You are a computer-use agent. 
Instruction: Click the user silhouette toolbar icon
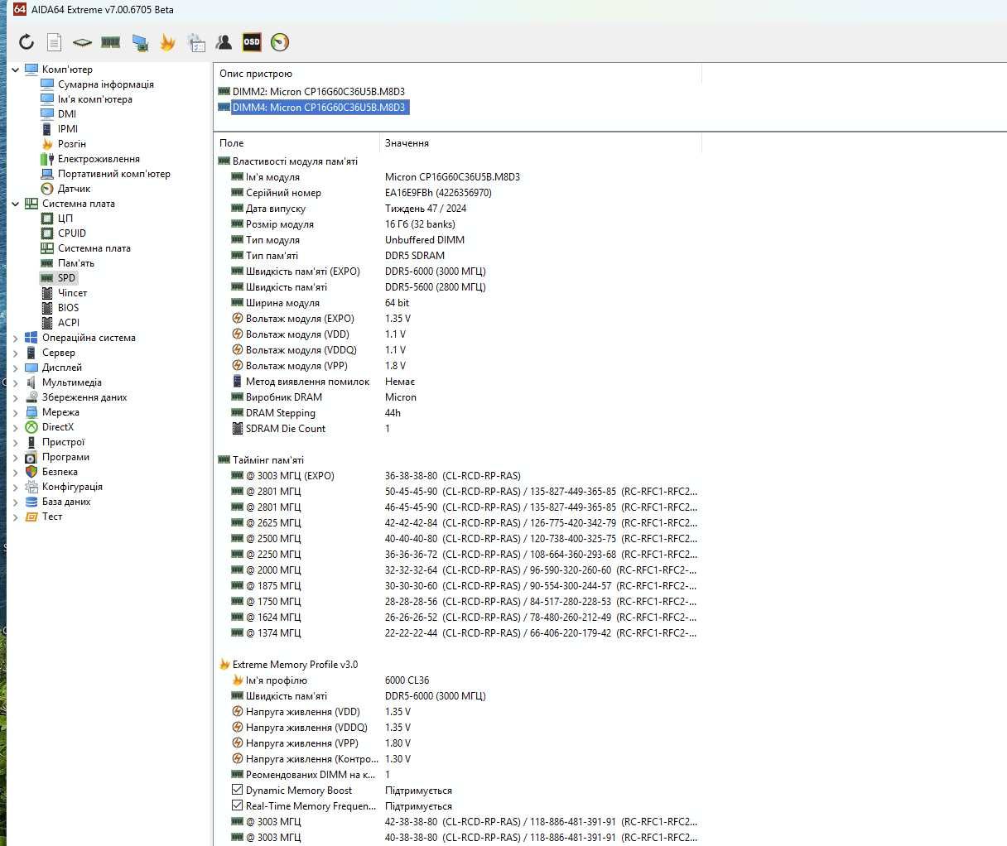[224, 42]
